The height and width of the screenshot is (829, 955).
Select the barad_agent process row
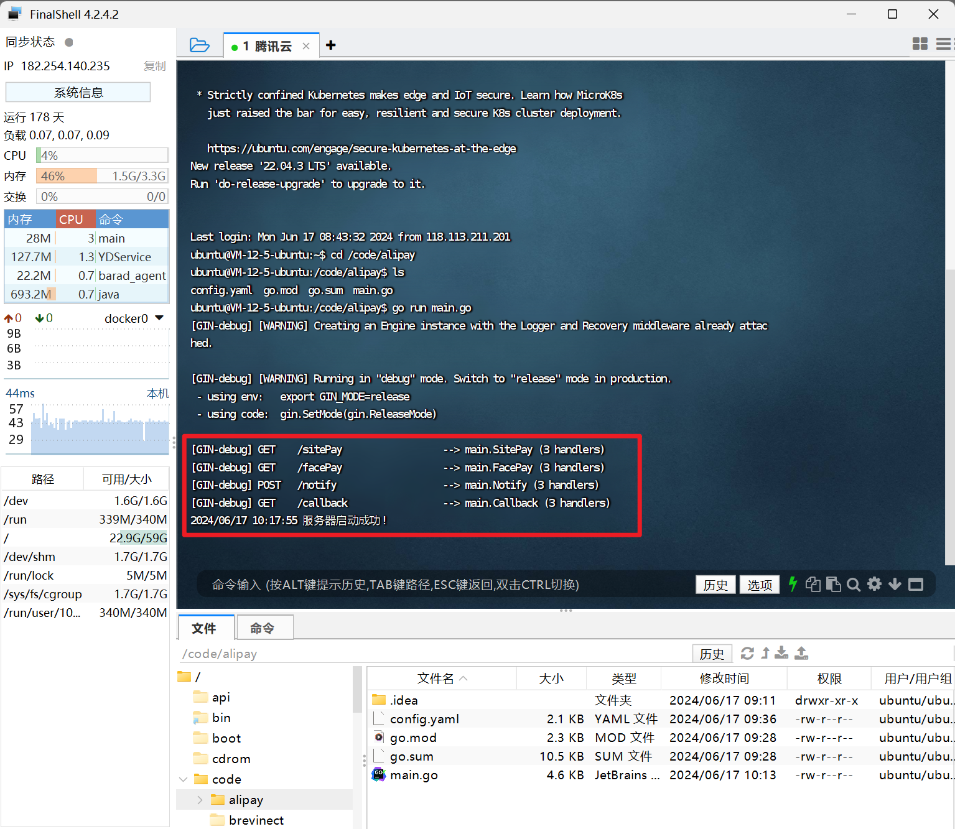point(86,276)
